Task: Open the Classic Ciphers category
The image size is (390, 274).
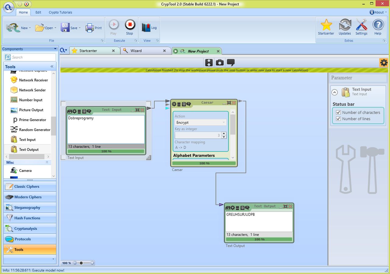Action: click(x=30, y=187)
